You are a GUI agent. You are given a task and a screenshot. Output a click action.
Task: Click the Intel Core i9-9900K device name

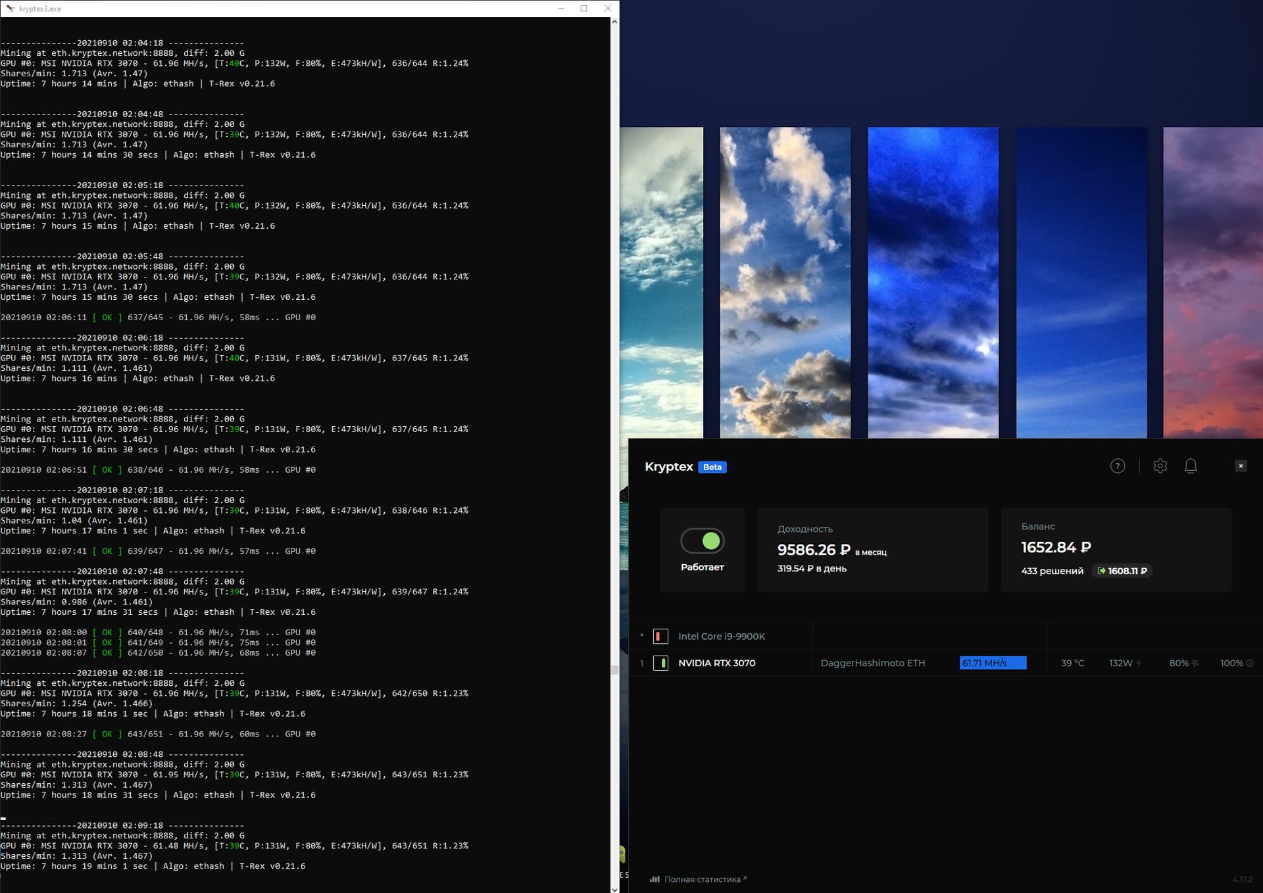(722, 636)
